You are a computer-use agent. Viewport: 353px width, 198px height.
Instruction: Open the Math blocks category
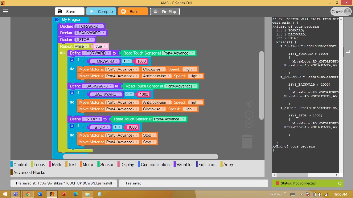click(x=55, y=164)
